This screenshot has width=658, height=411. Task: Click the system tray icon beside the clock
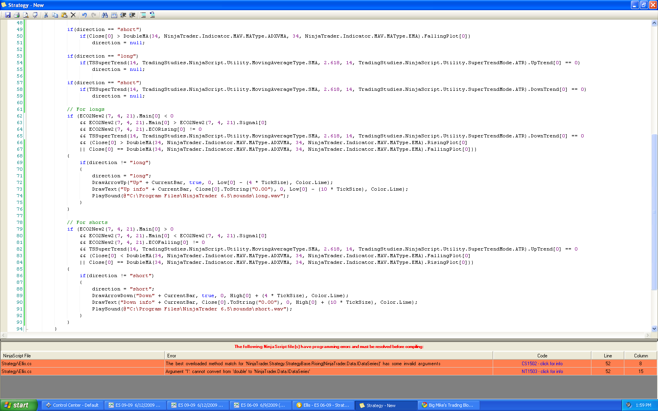629,405
